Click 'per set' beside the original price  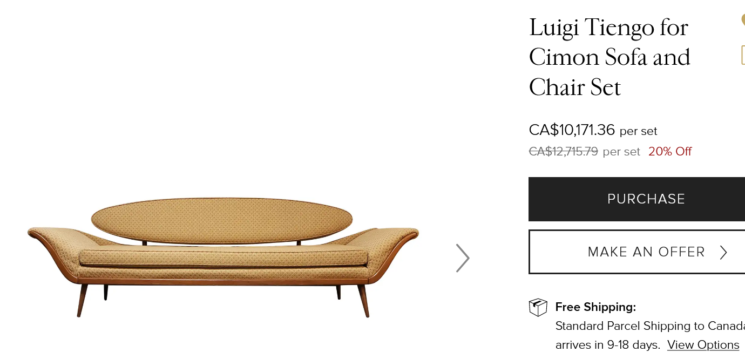tap(621, 152)
